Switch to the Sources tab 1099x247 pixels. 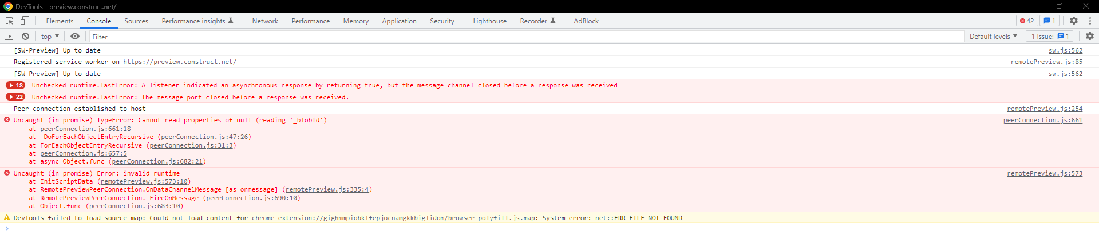pos(136,21)
